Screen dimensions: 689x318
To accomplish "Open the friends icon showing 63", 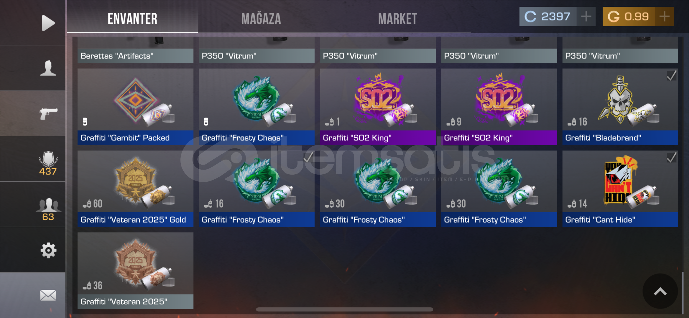I will 48,209.
